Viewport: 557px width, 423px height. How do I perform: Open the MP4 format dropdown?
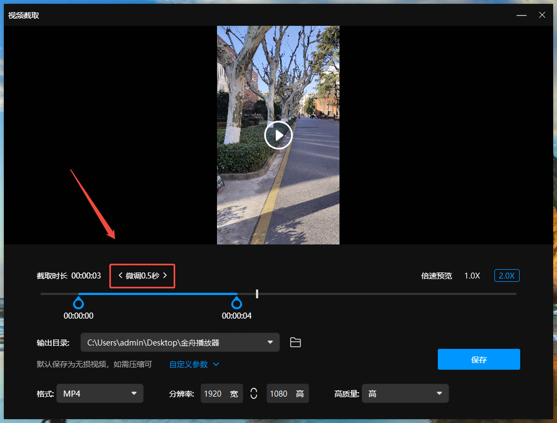[x=100, y=393]
